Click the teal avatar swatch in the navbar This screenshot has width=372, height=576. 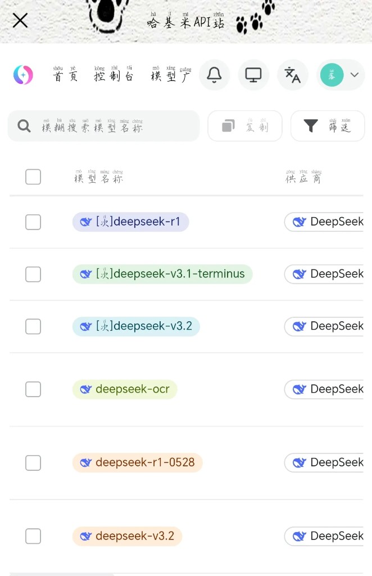point(332,74)
